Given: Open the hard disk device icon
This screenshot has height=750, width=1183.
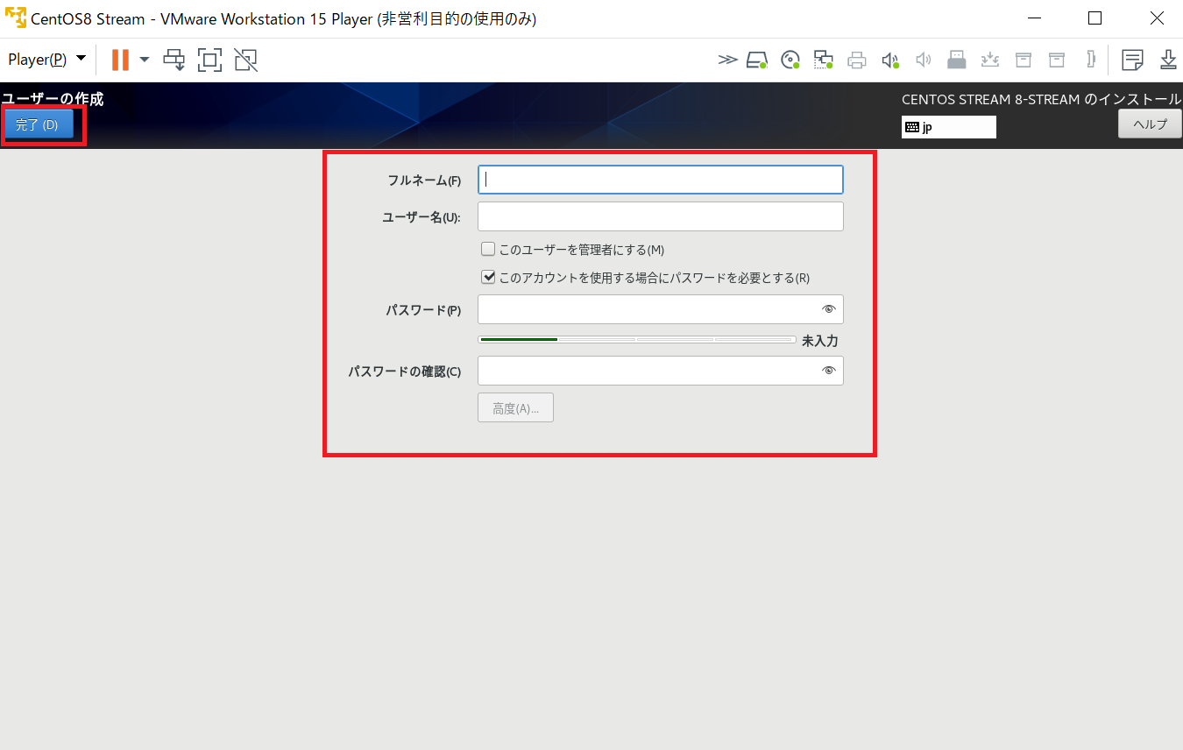Looking at the screenshot, I should 757,60.
